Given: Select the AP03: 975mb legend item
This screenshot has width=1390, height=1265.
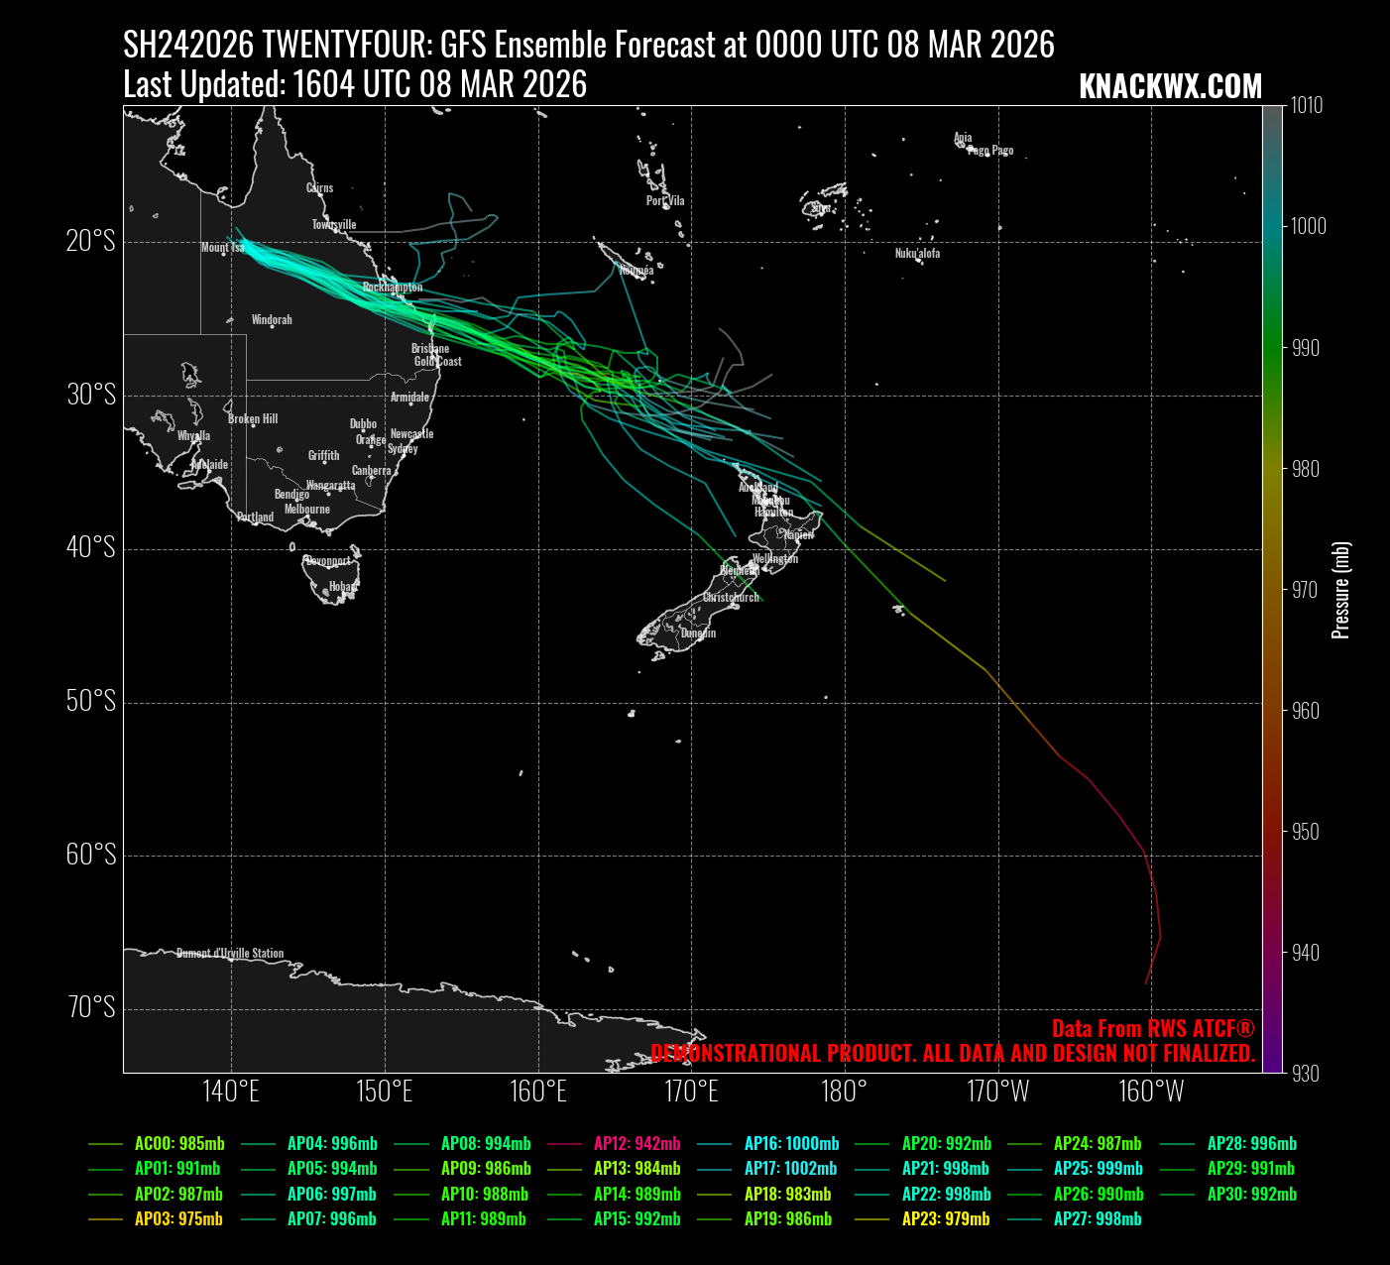Looking at the screenshot, I should 178,1219.
